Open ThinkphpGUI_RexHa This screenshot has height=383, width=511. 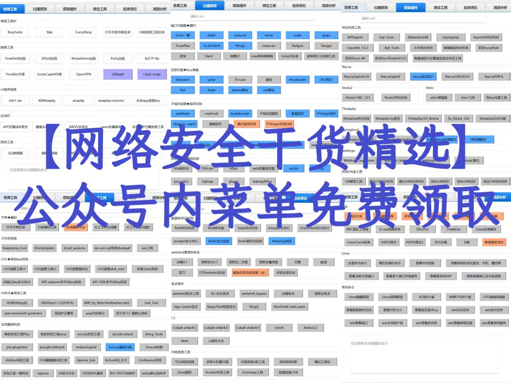tap(423, 119)
